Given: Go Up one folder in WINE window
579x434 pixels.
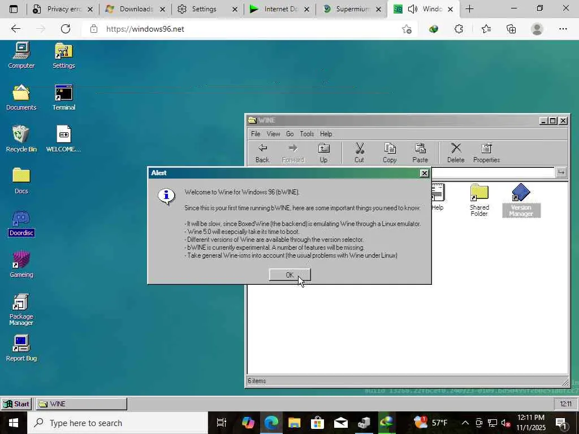Looking at the screenshot, I should [x=323, y=153].
